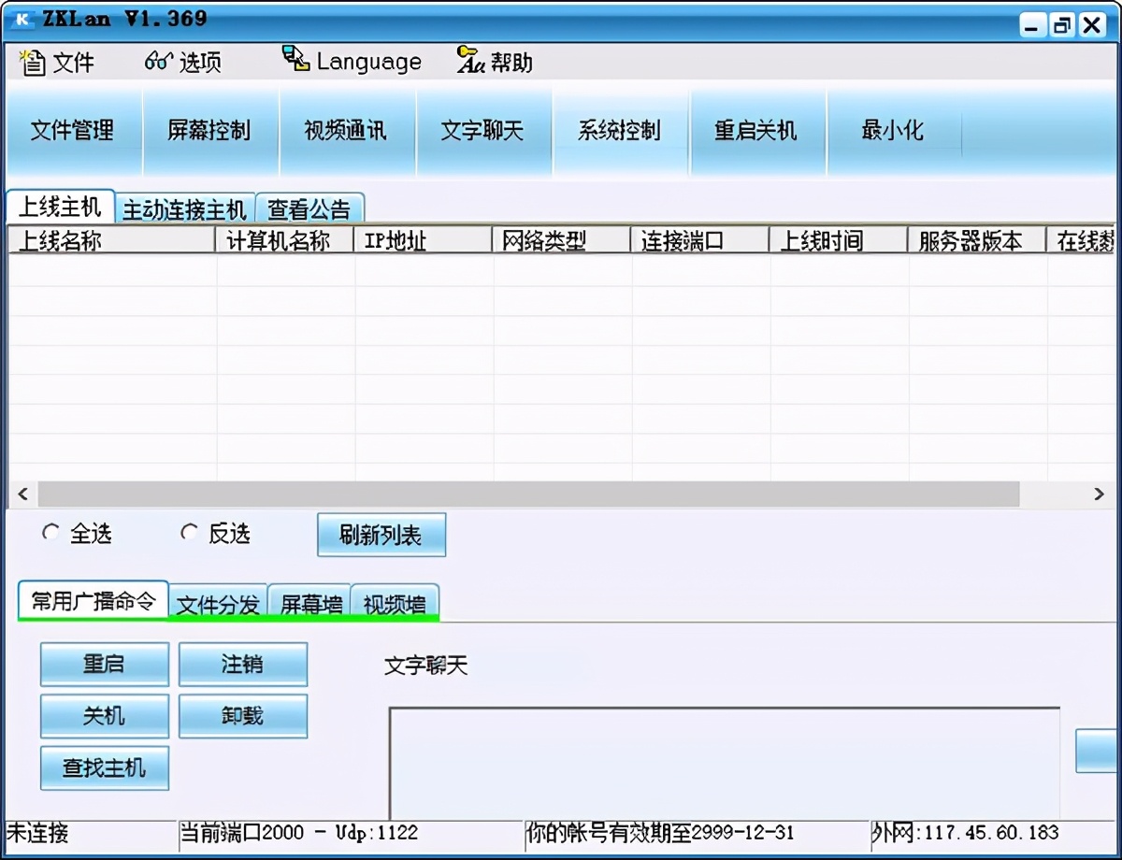Click the ZKLan application icon in title bar
Image resolution: width=1122 pixels, height=860 pixels.
pyautogui.click(x=21, y=17)
